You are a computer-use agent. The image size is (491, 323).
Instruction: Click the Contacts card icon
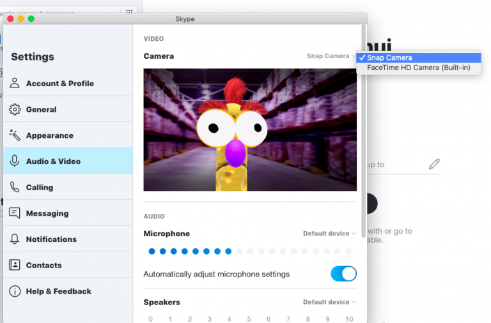[x=15, y=265]
